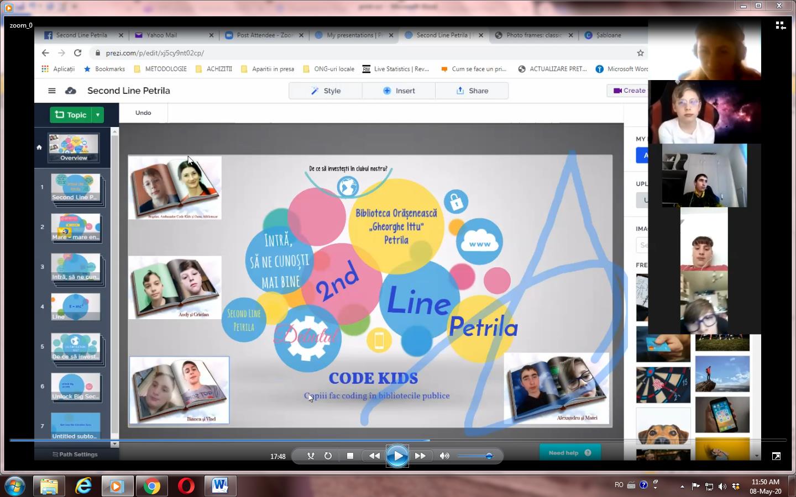Screen dimensions: 796x497
Task: Click the Stop playback button
Action: click(350, 456)
